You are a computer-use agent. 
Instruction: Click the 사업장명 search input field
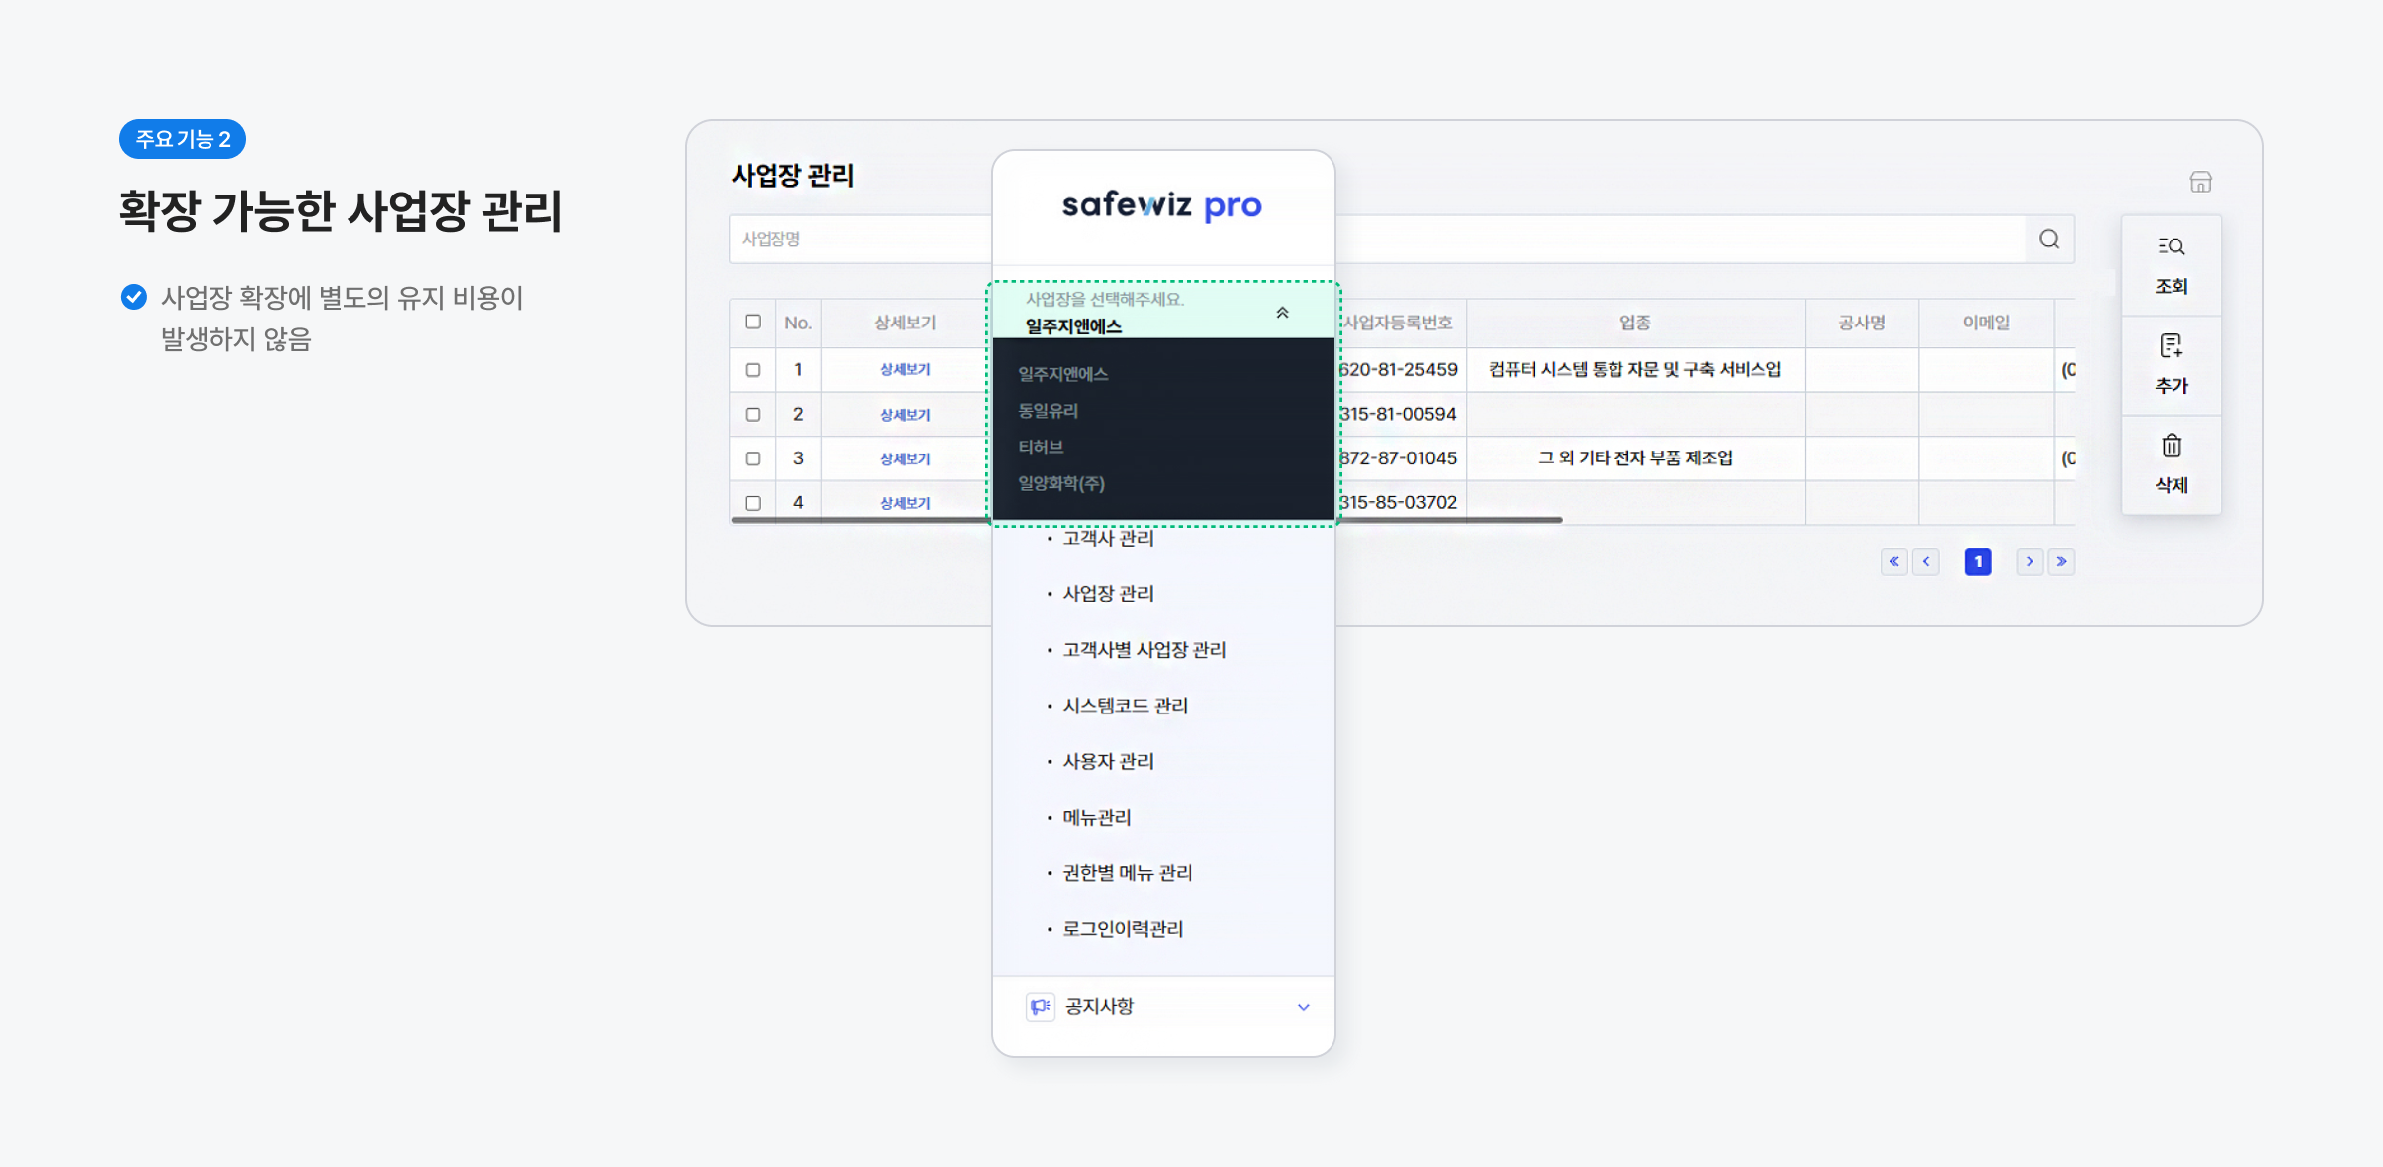point(860,239)
